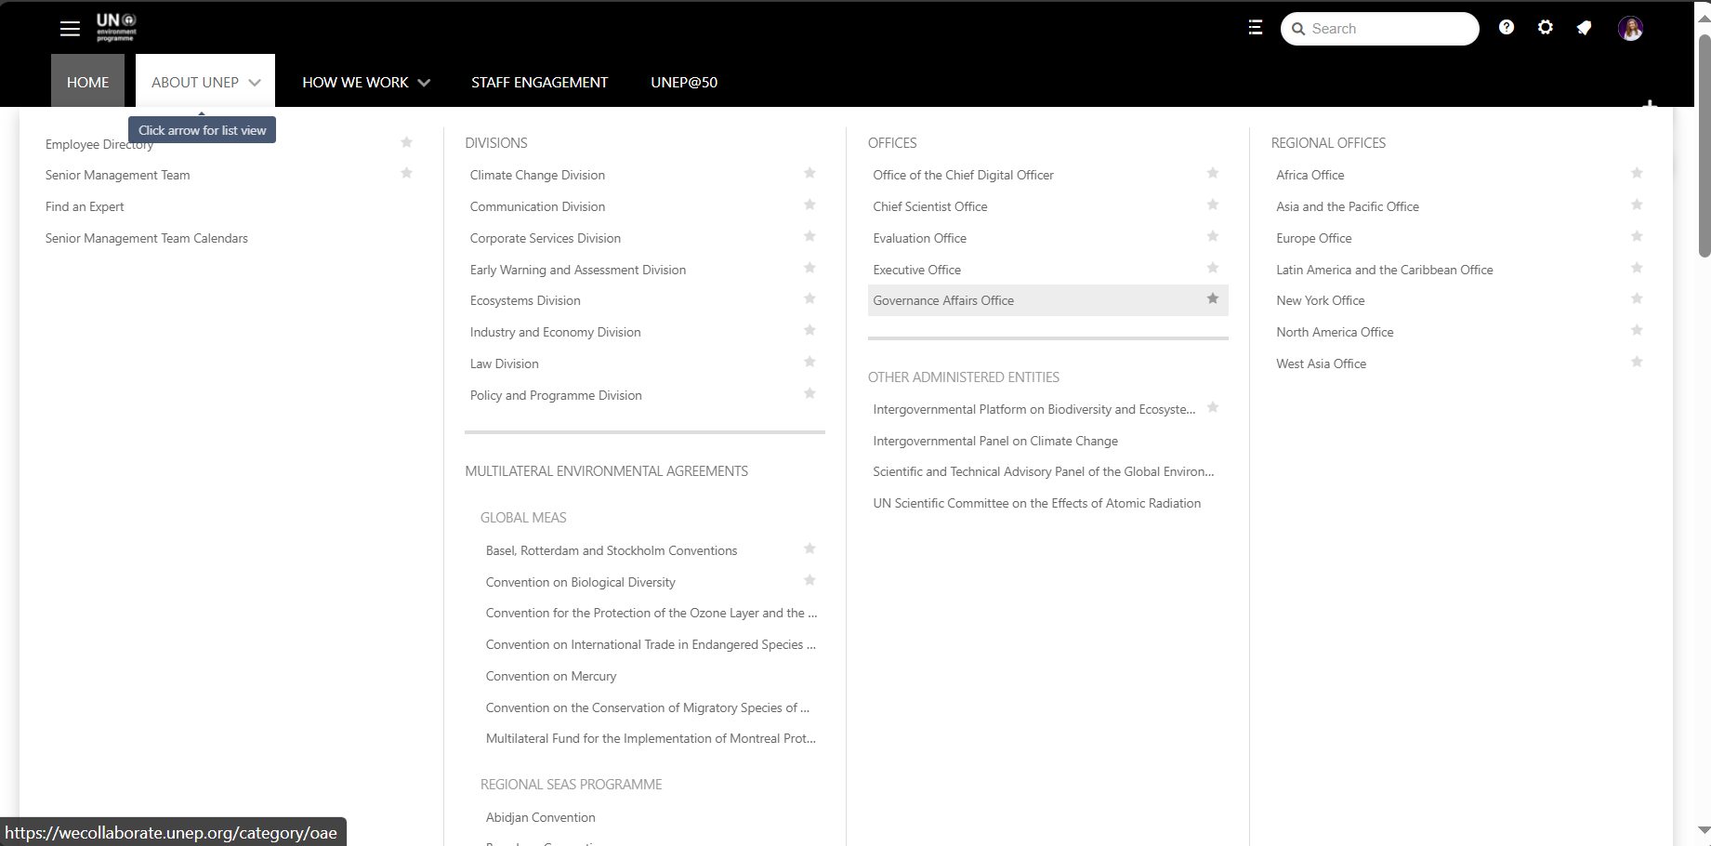Favorite Chief Scientist Office star

click(x=1213, y=205)
